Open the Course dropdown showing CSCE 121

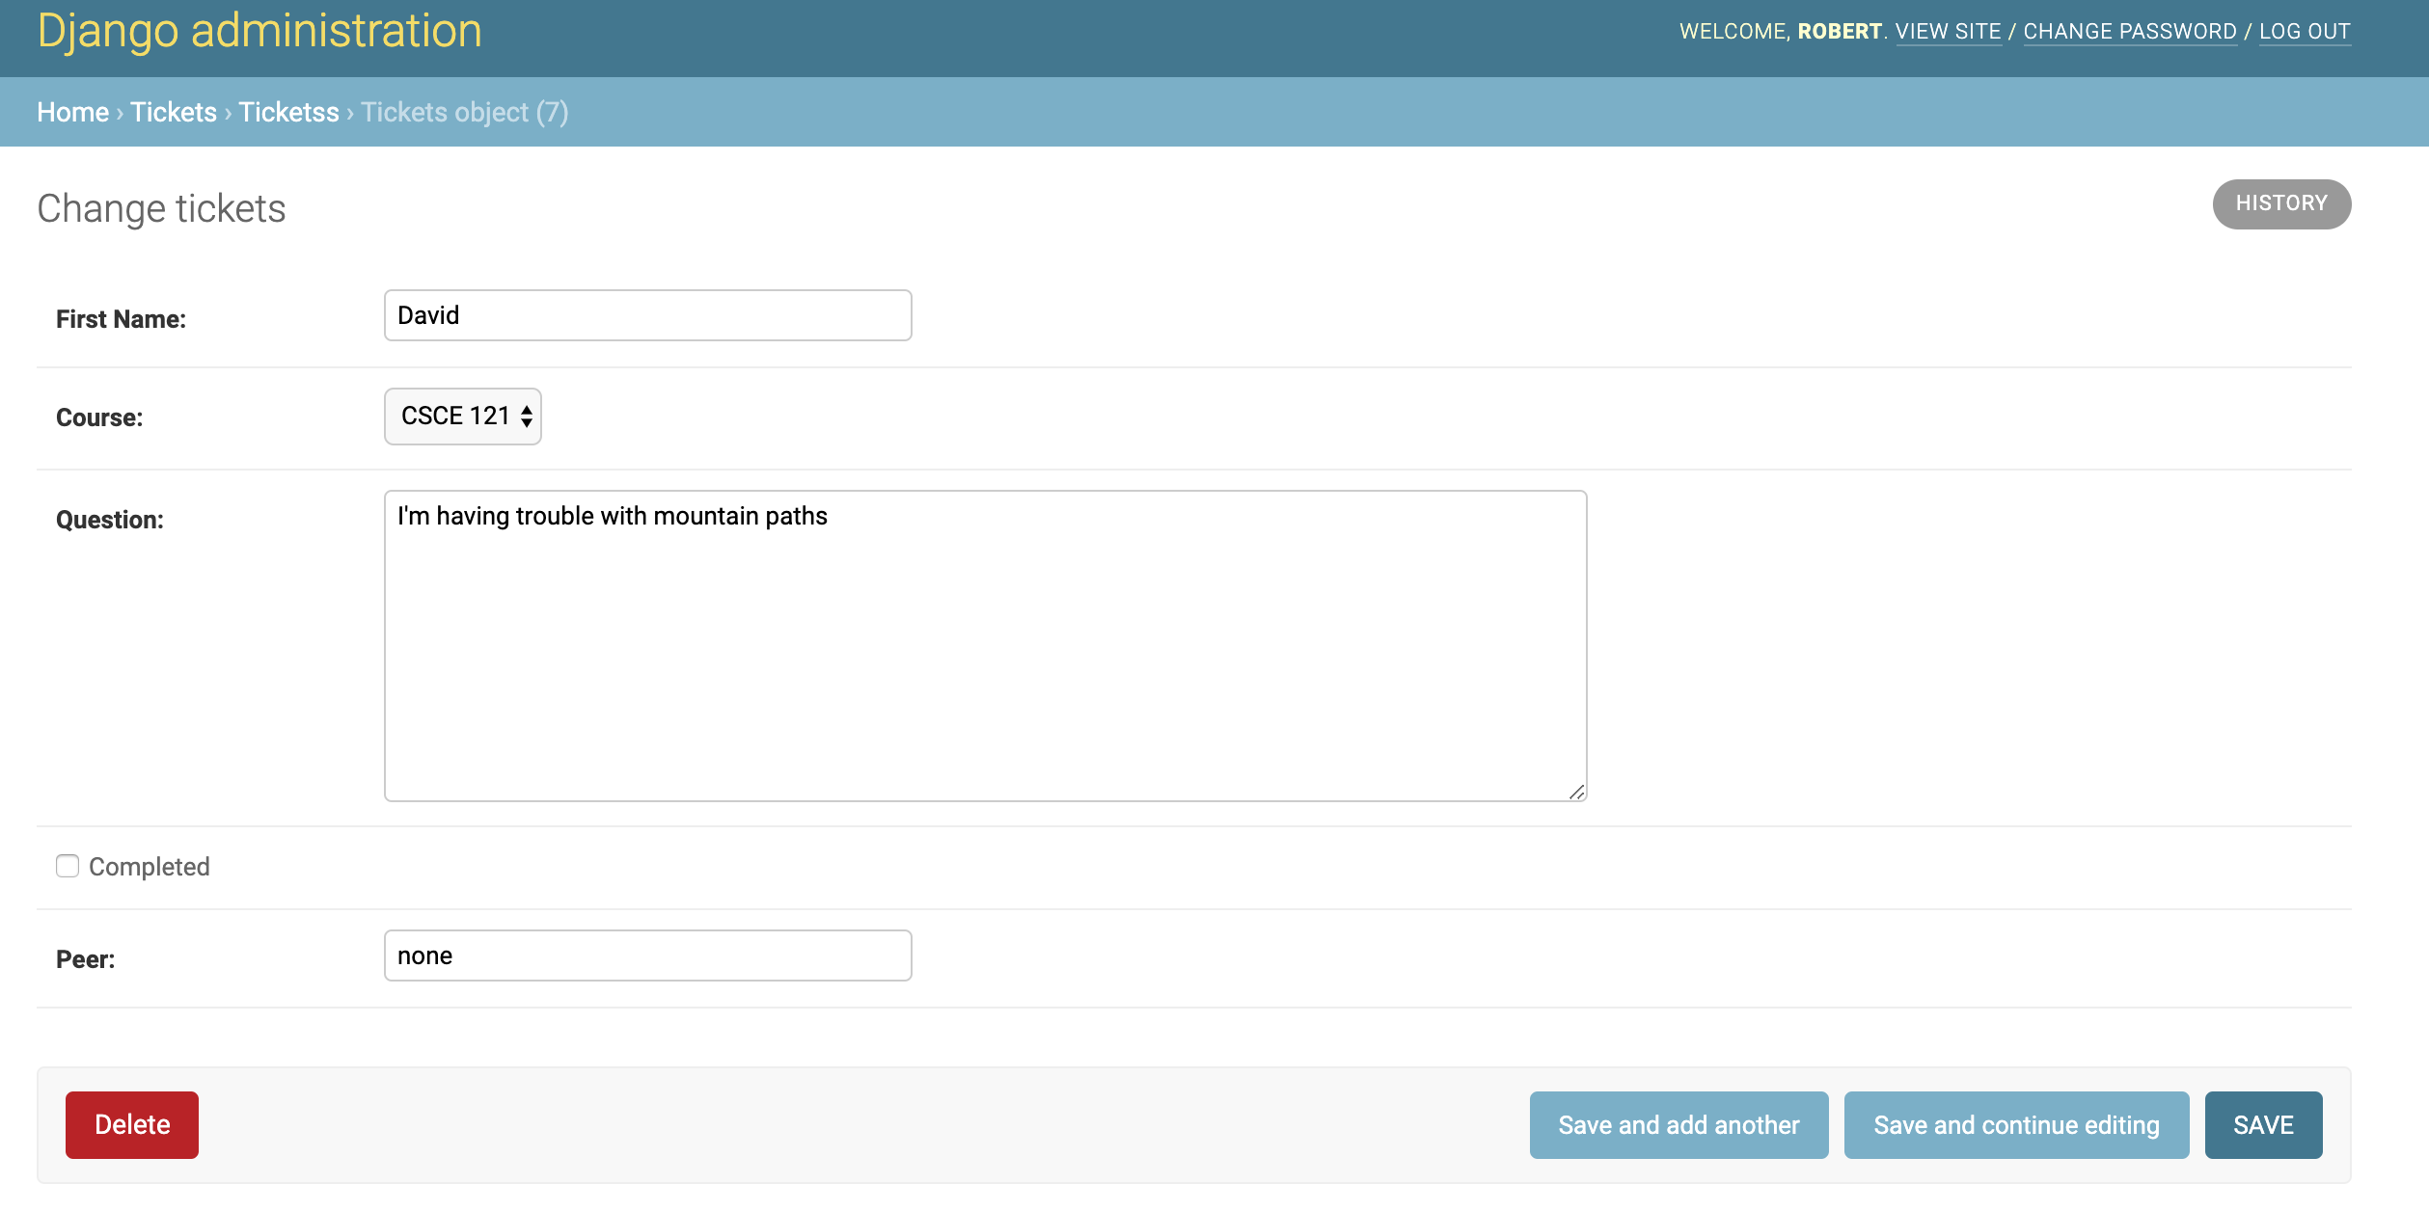click(x=463, y=417)
